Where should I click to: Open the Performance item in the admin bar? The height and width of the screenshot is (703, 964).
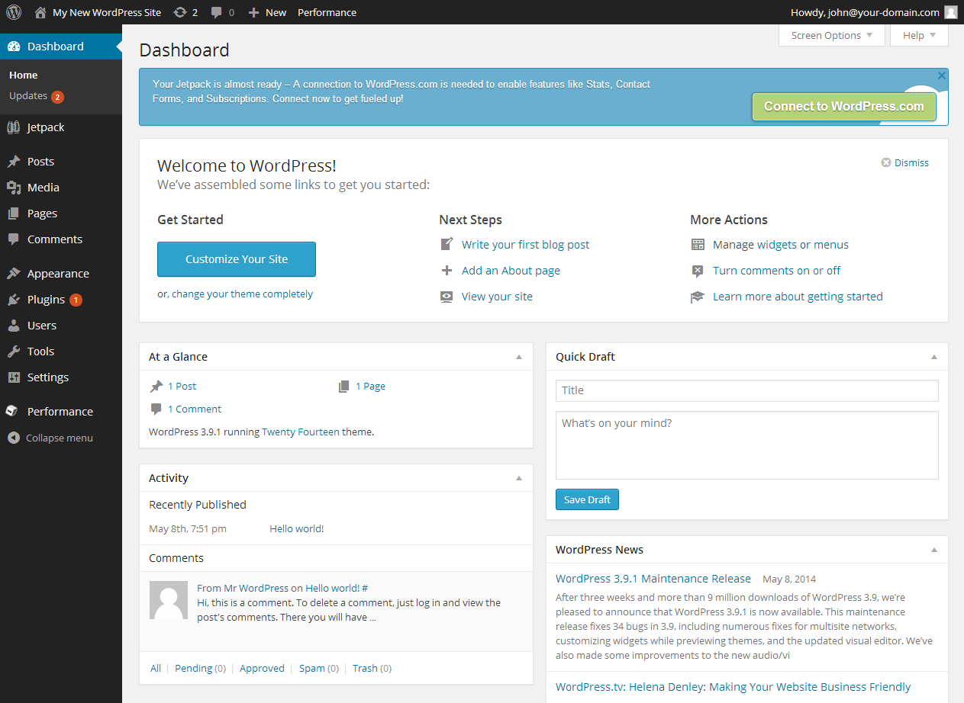click(327, 12)
